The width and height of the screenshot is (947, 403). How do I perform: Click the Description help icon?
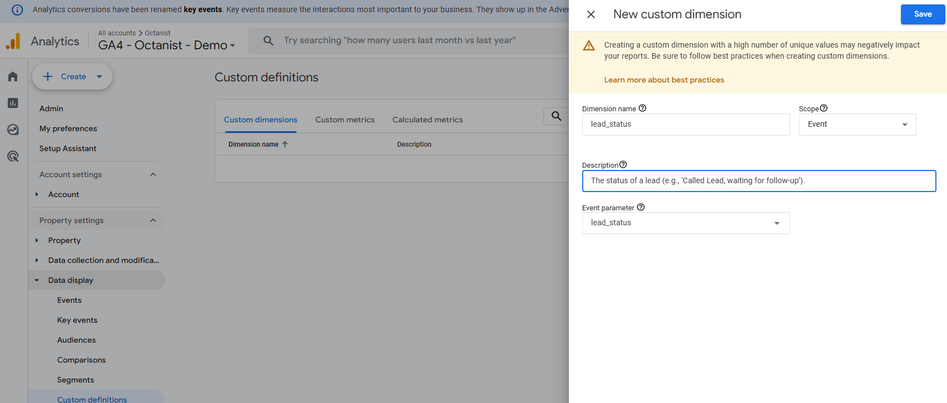click(x=623, y=165)
